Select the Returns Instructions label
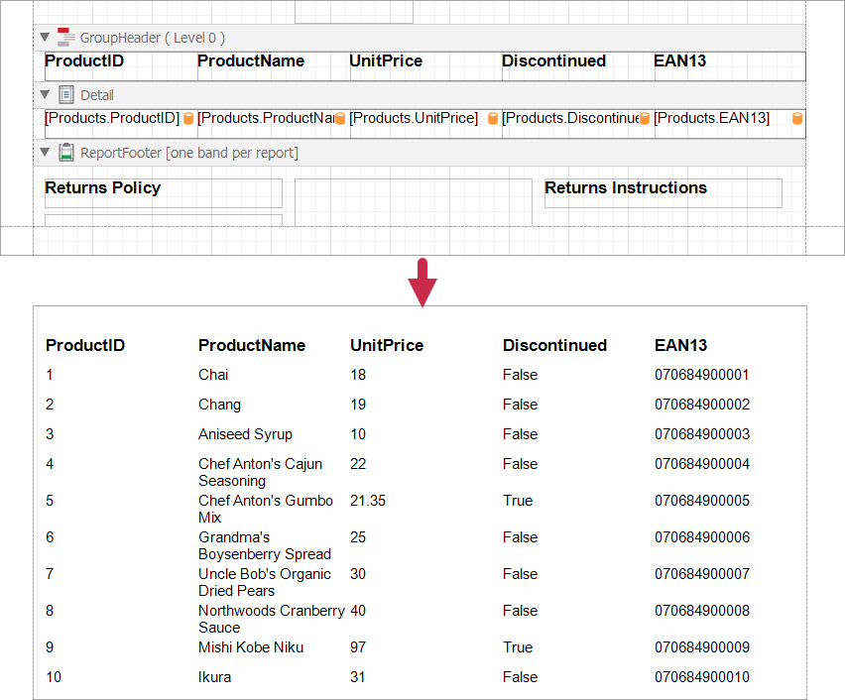The image size is (845, 700). [x=626, y=188]
